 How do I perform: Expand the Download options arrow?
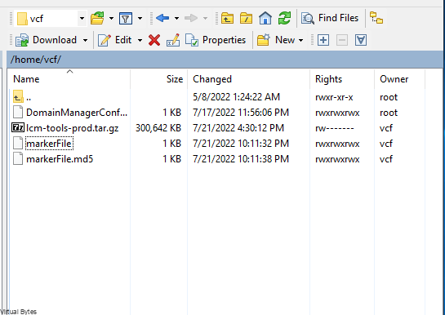click(85, 40)
